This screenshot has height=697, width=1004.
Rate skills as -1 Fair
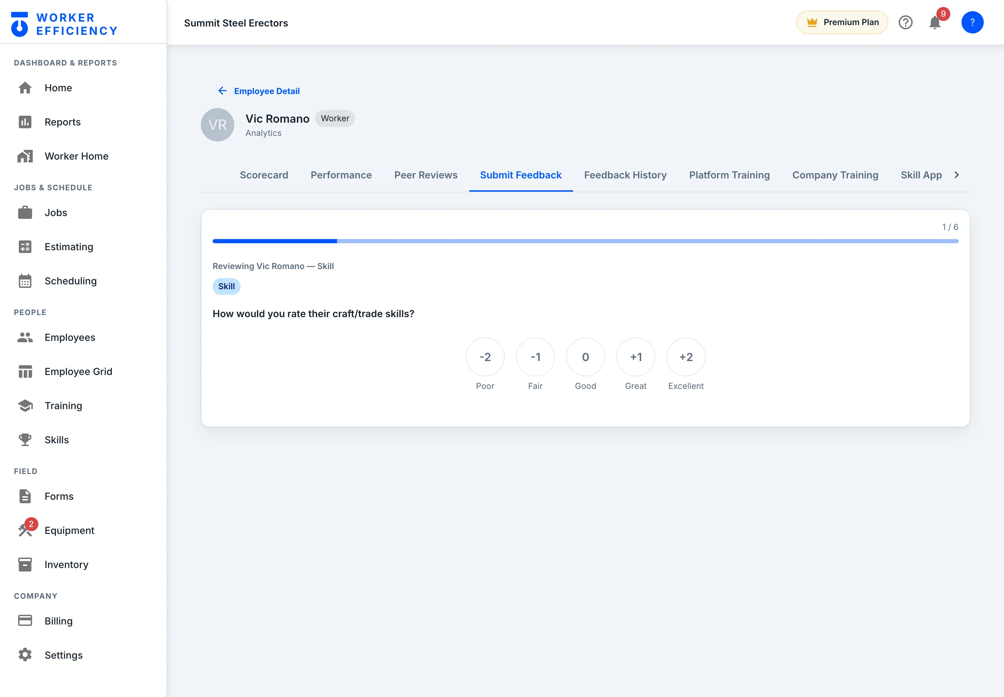[535, 357]
